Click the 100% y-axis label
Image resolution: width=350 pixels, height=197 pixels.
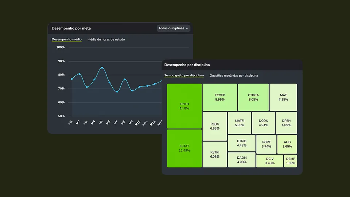point(60,47)
